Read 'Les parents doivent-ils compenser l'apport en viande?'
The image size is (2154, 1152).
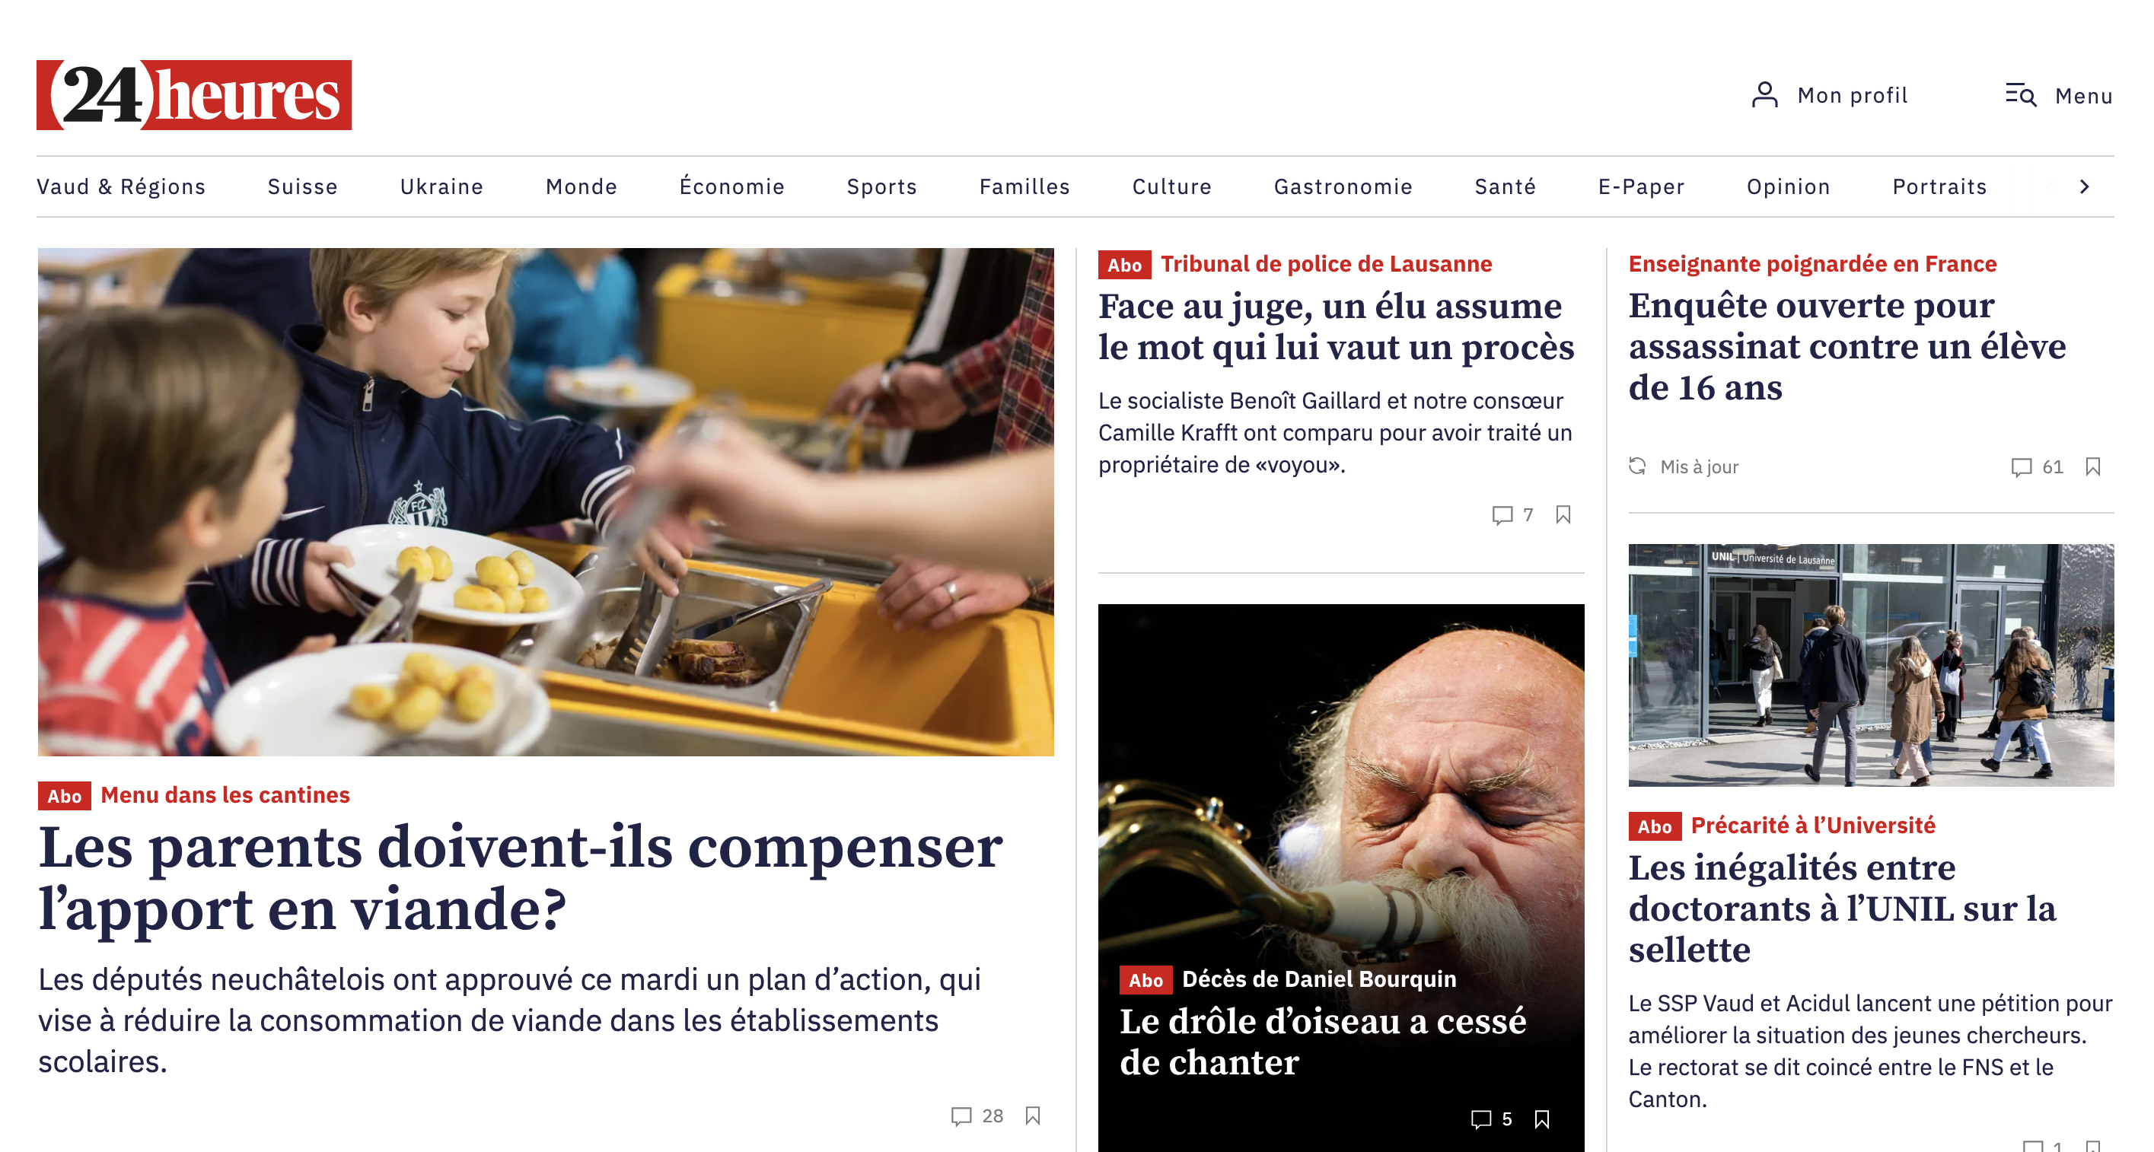coord(520,878)
